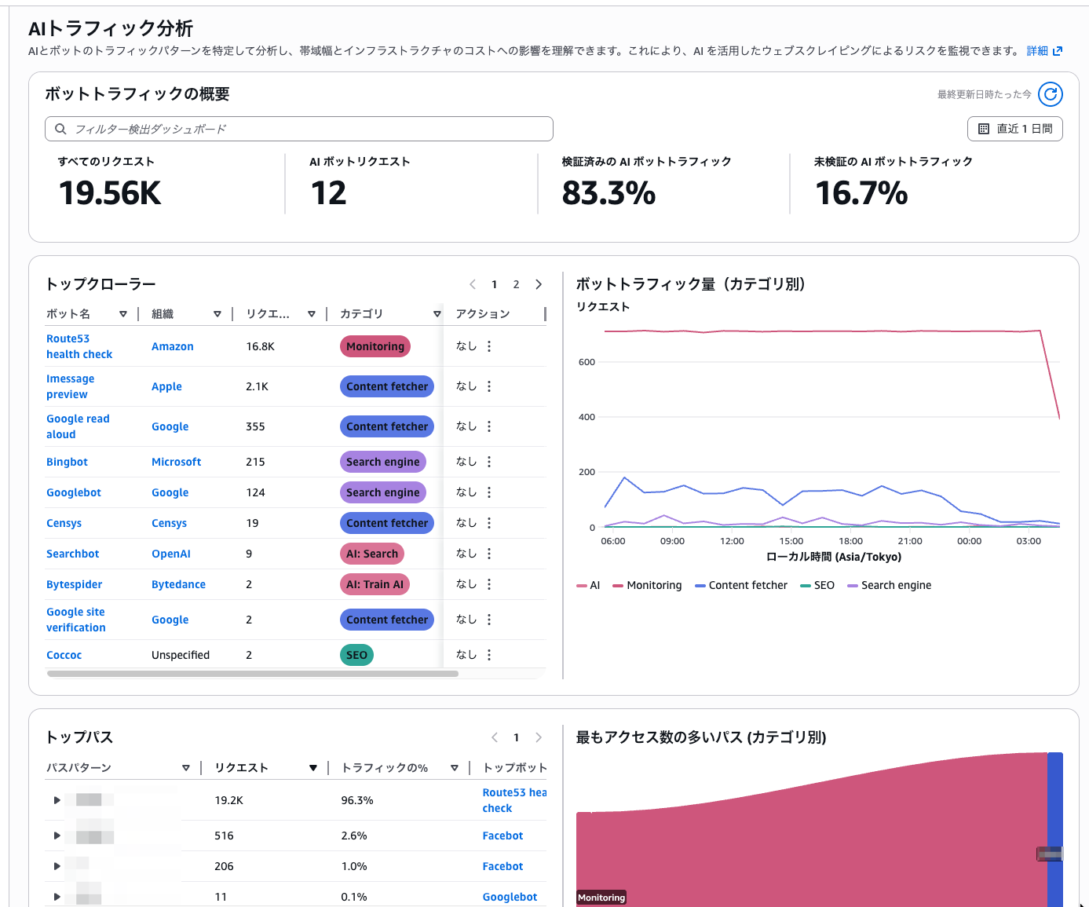Screen dimensions: 1089x907
Task: Toggle the Content fetcher legend entry
Action: pyautogui.click(x=740, y=585)
